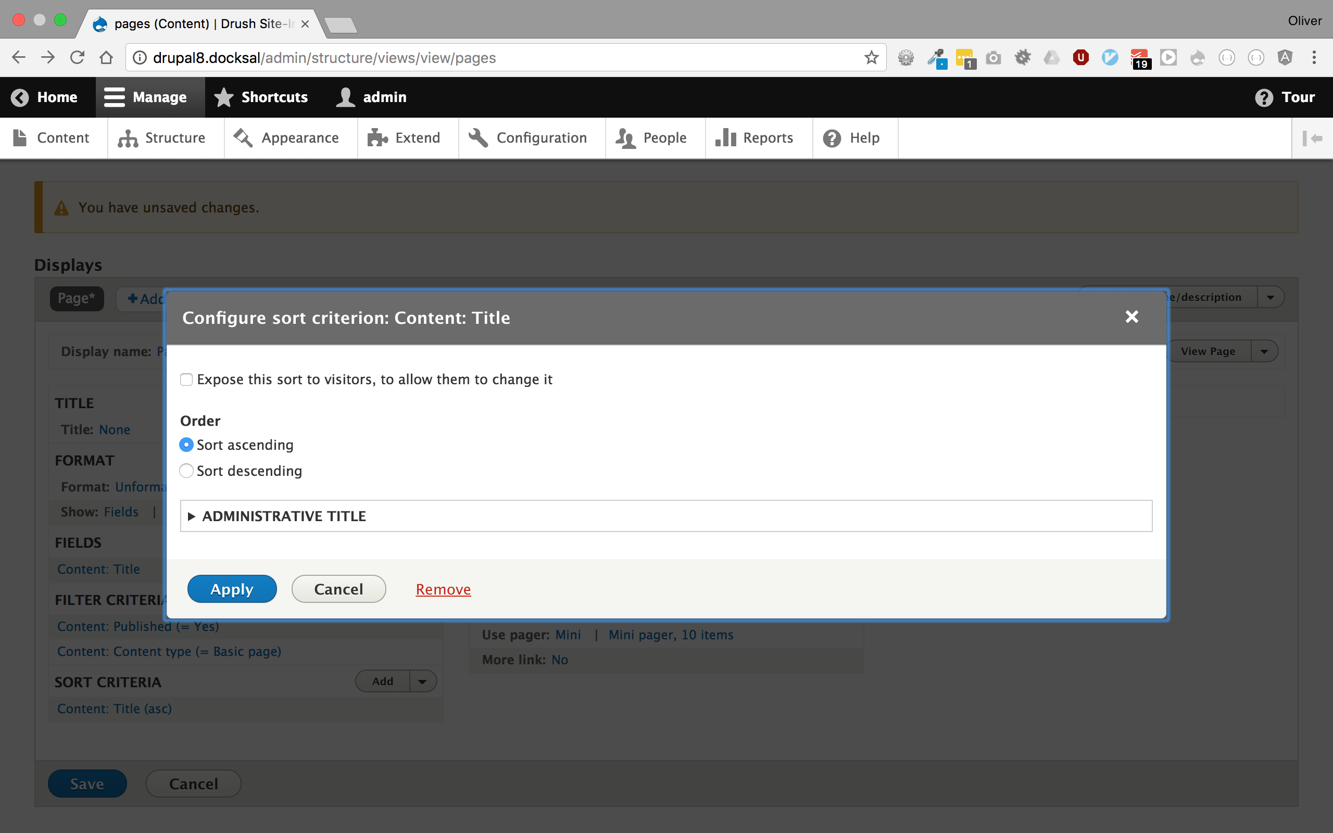Click the Apply button in the dialog

(x=232, y=589)
